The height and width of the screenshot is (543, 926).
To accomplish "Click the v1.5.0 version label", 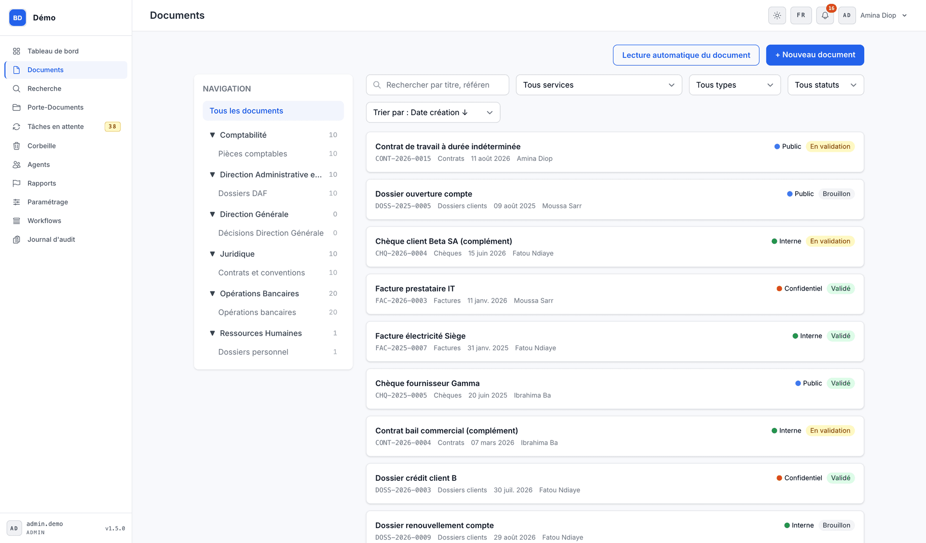I will tap(115, 529).
